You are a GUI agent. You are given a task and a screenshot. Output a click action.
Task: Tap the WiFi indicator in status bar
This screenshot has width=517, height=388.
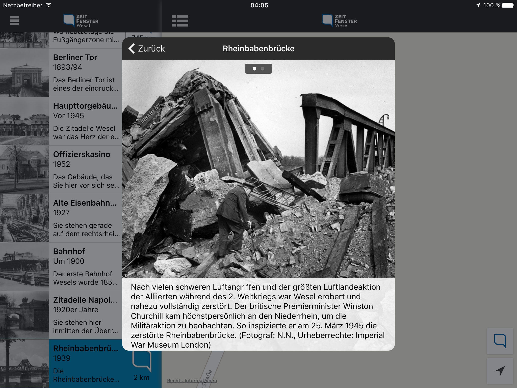click(49, 5)
